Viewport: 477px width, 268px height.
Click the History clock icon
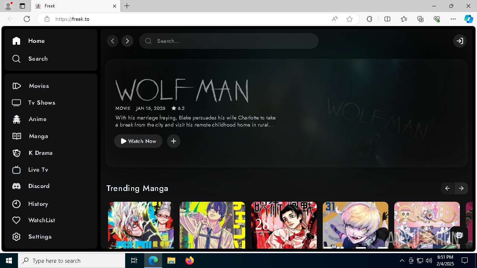coord(16,204)
